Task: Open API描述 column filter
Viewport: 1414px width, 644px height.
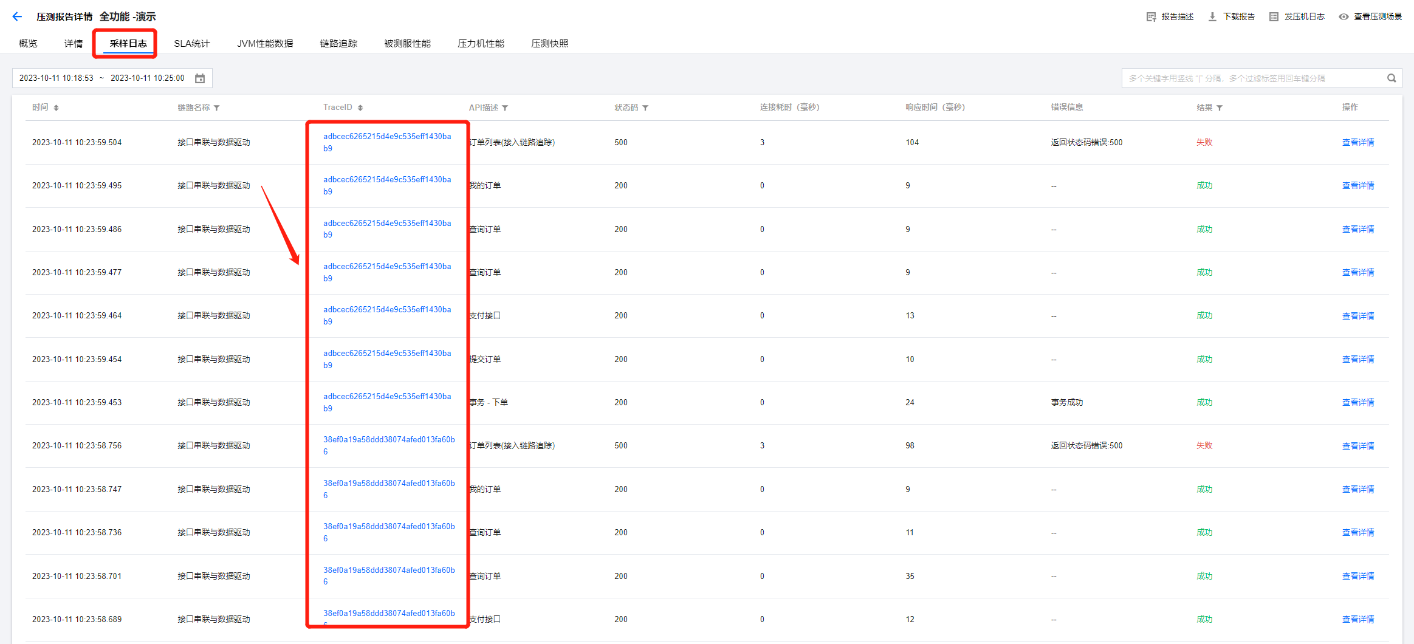Action: click(505, 108)
